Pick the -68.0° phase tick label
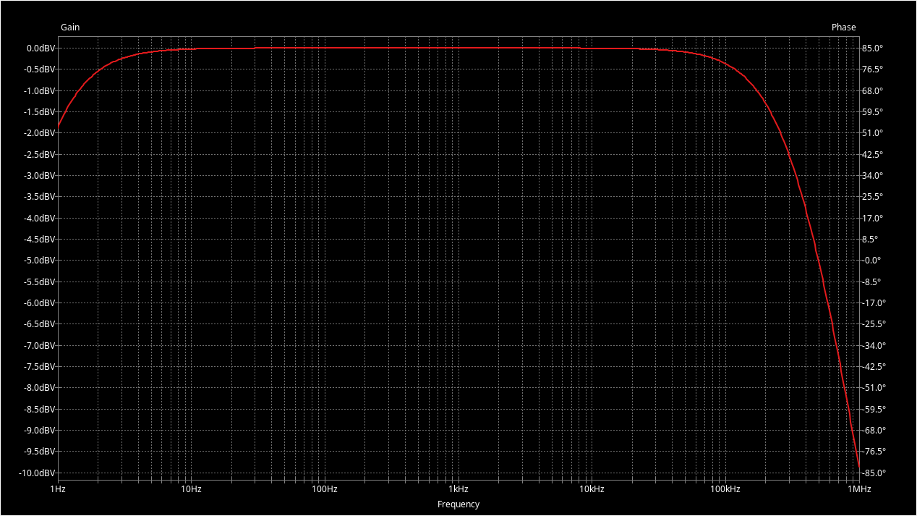 (x=874, y=431)
